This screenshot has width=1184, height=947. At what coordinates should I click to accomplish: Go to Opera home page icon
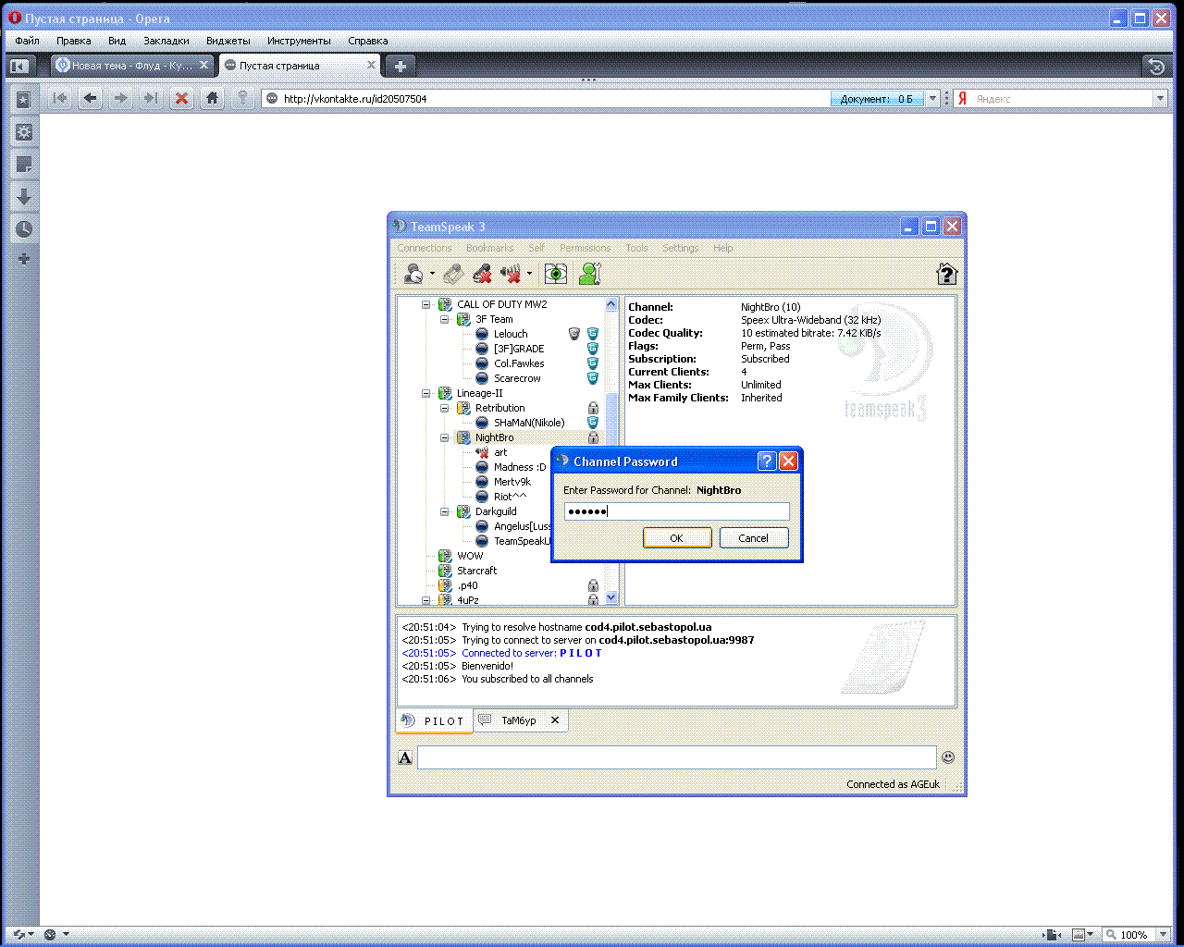tap(213, 98)
